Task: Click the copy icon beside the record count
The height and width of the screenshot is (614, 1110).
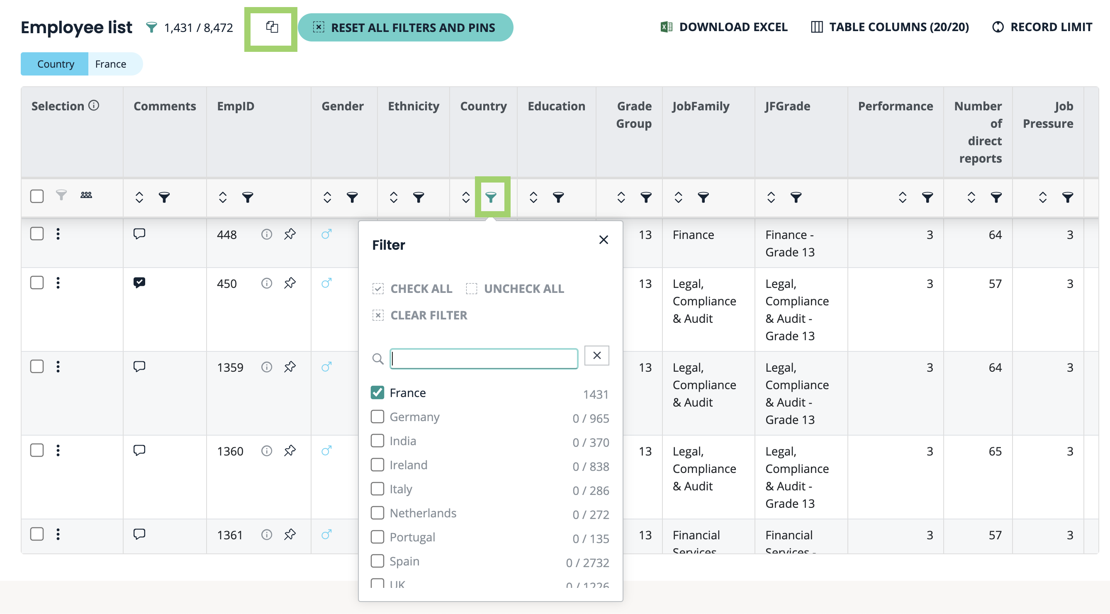Action: 271,27
